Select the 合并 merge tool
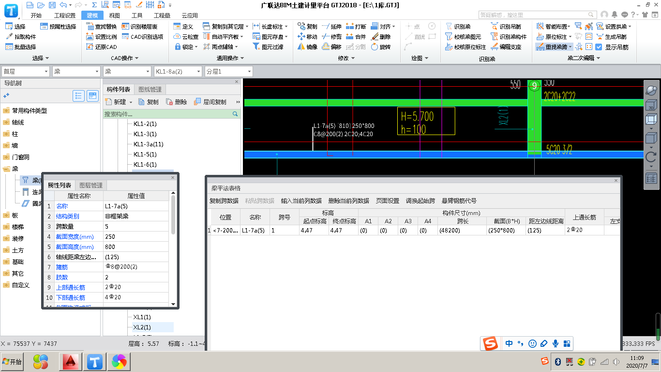661x372 pixels. pos(356,37)
